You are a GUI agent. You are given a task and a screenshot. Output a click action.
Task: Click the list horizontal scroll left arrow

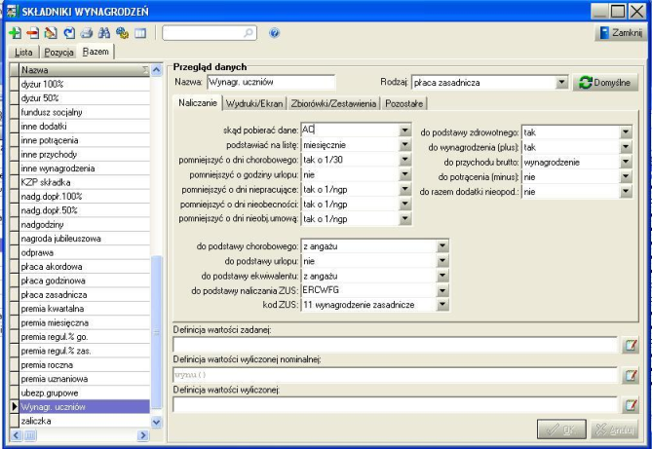[x=17, y=435]
